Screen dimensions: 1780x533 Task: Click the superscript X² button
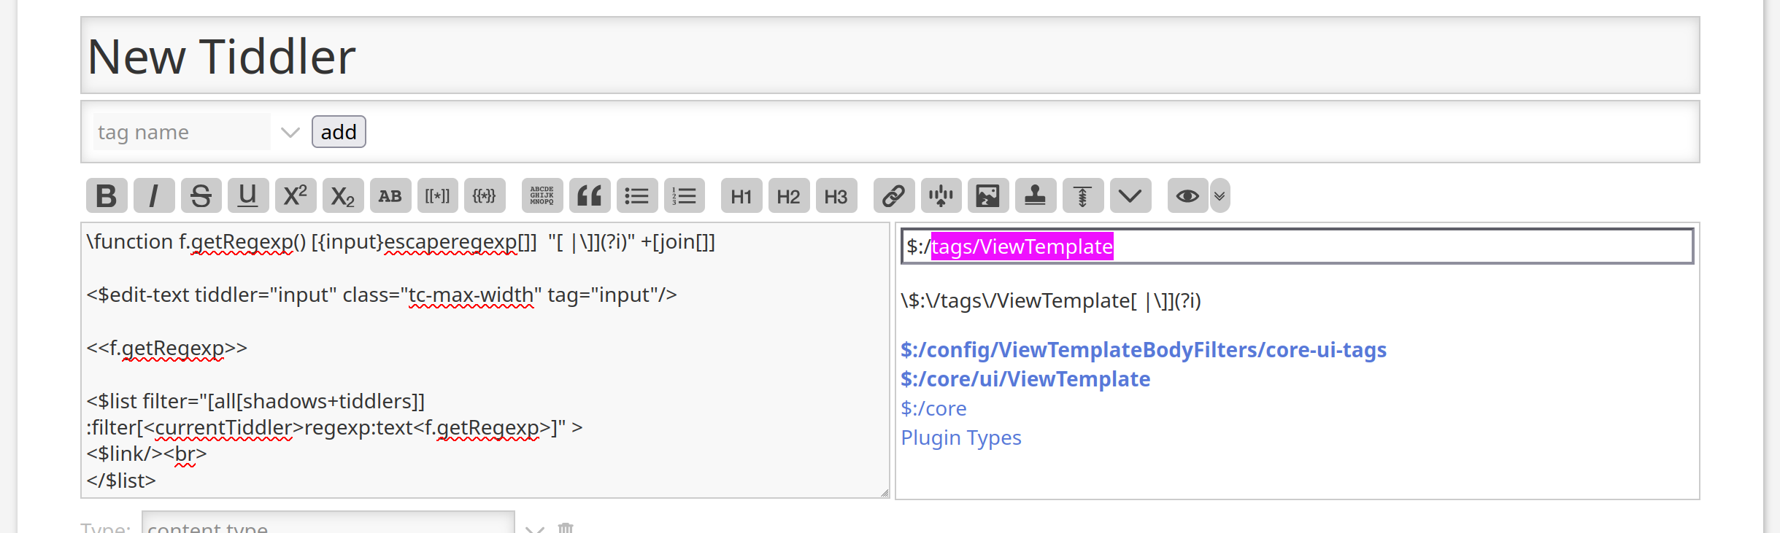pos(296,196)
